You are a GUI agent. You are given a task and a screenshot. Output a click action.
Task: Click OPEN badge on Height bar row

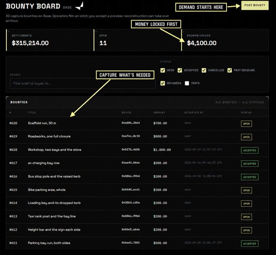[x=246, y=230]
